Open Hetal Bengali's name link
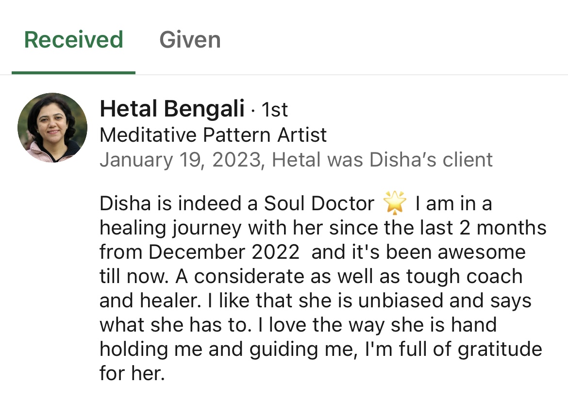 [x=172, y=109]
